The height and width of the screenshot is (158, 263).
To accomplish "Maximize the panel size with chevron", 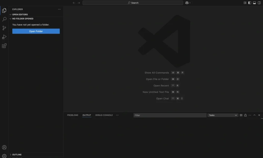I will (255, 115).
